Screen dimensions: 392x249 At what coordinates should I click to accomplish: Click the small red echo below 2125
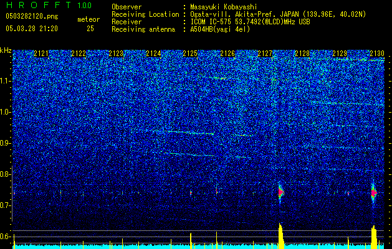[x=191, y=193]
